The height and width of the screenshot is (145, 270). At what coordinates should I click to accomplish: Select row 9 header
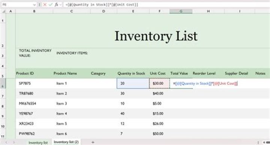click(x=3, y=114)
